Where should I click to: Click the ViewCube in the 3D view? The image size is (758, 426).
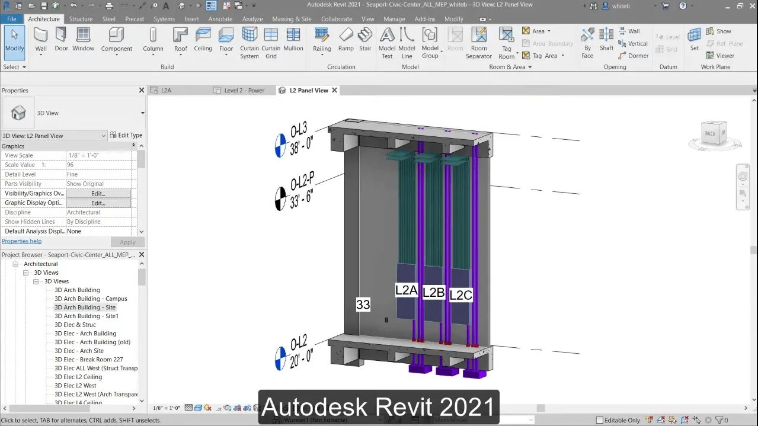tap(713, 133)
